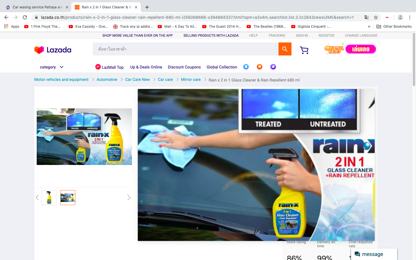This screenshot has width=416, height=260.
Task: Click previous thumbnail arrow
Action: point(37,198)
